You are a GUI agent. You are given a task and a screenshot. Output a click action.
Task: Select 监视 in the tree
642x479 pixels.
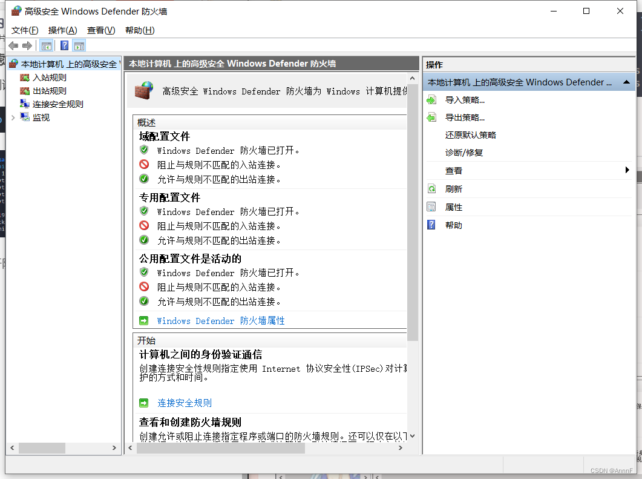pos(41,117)
